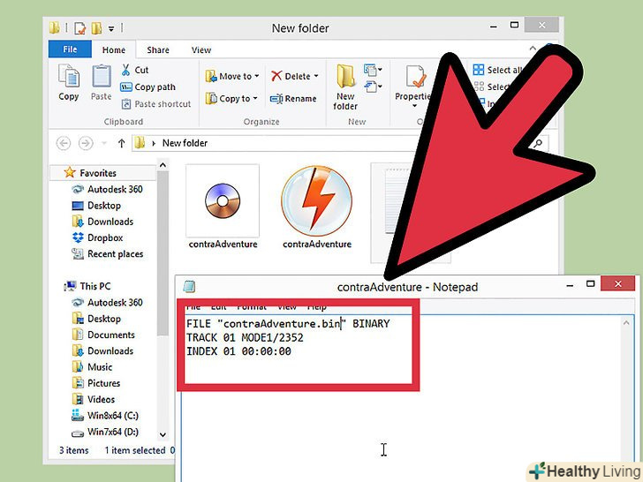Open the Win7x64 (D:) drive
Screen dimensions: 643x482
[105, 432]
